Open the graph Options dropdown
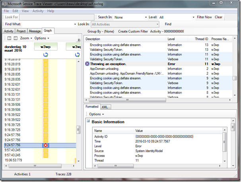Screen dimensions: 241x182 tap(42, 38)
